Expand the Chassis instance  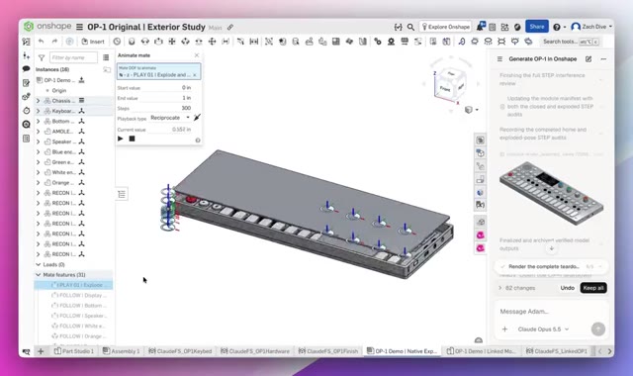(x=39, y=101)
